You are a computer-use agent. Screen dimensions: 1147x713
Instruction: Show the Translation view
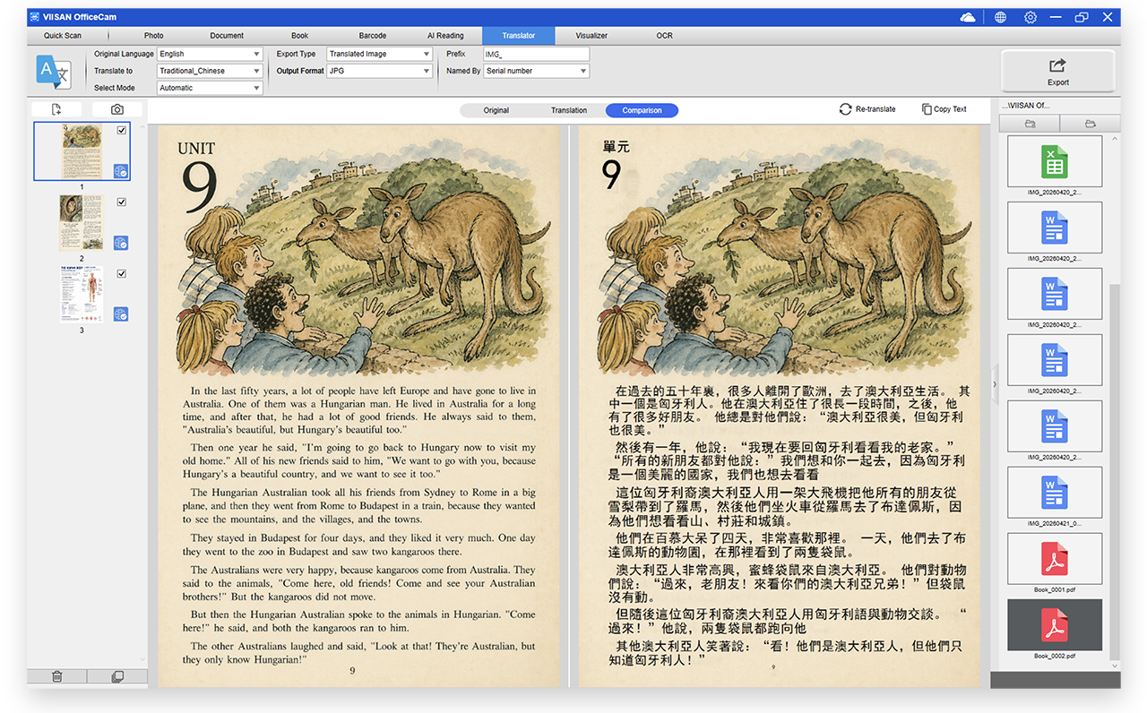tap(569, 110)
